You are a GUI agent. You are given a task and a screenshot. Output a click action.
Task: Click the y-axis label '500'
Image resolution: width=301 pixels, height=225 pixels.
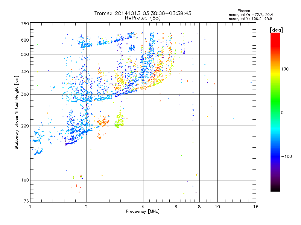click(25, 54)
